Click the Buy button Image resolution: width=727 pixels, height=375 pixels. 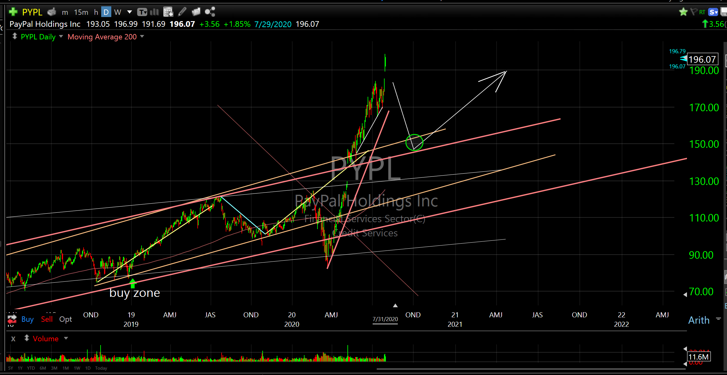pyautogui.click(x=27, y=319)
